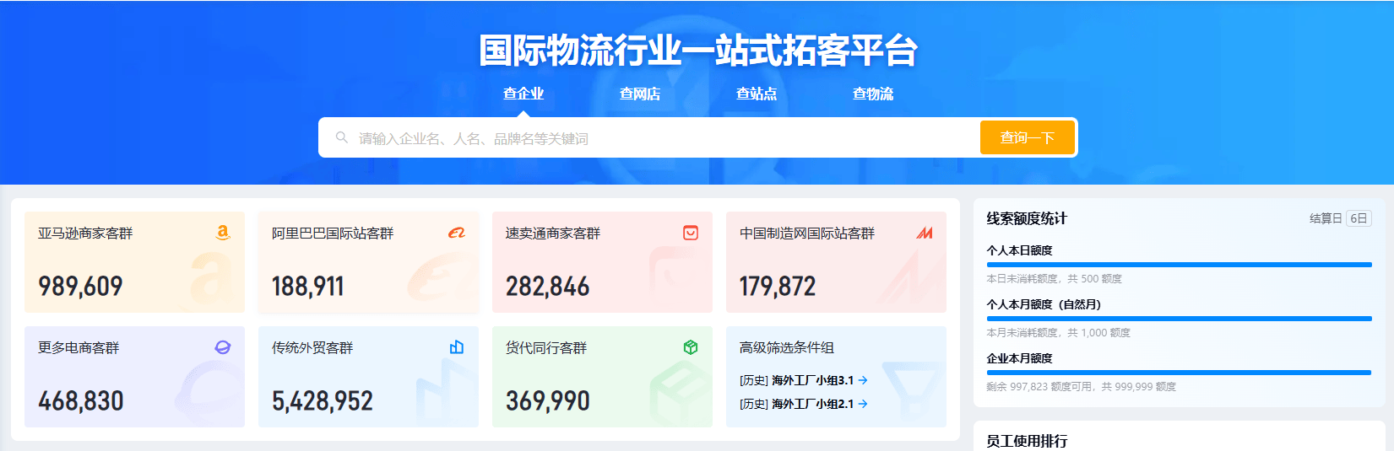Viewport: 1394px width, 451px height.
Task: Click the 员工使用排行 heading
Action: coord(1027,441)
